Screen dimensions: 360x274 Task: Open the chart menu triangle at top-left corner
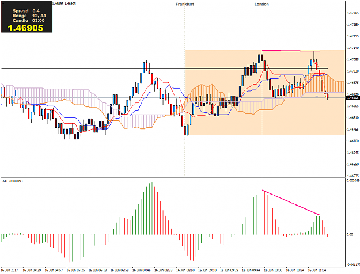(x=3, y=4)
